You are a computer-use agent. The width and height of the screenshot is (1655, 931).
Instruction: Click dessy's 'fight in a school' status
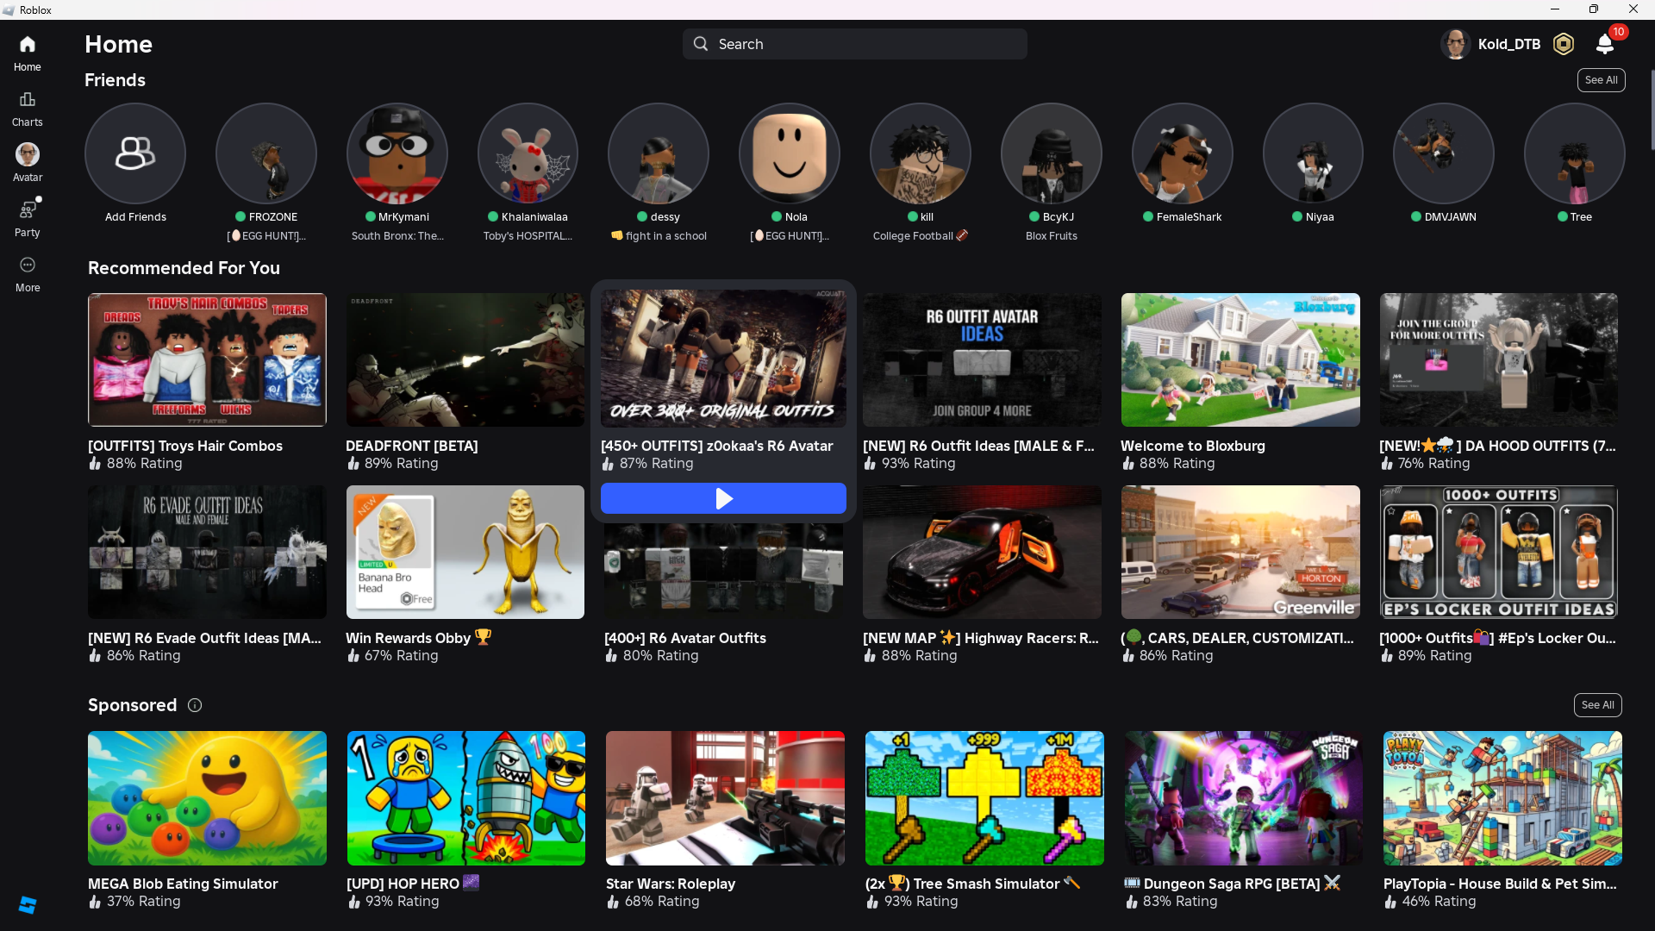(x=659, y=235)
